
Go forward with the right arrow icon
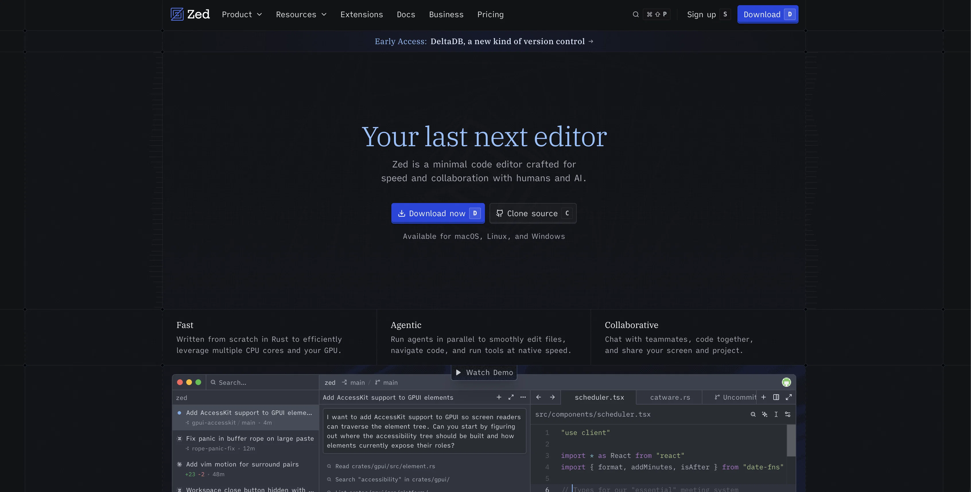[552, 397]
